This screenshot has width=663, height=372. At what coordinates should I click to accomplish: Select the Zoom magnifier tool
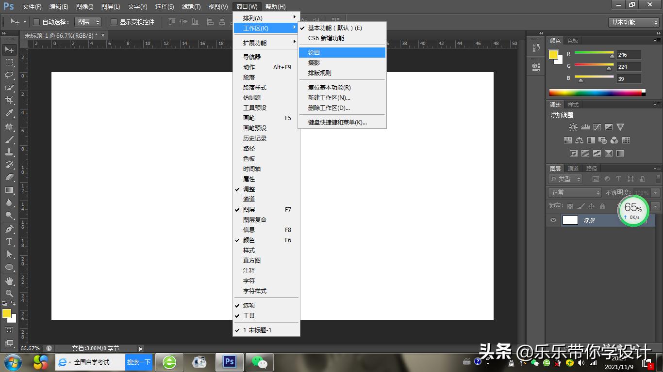(9, 293)
